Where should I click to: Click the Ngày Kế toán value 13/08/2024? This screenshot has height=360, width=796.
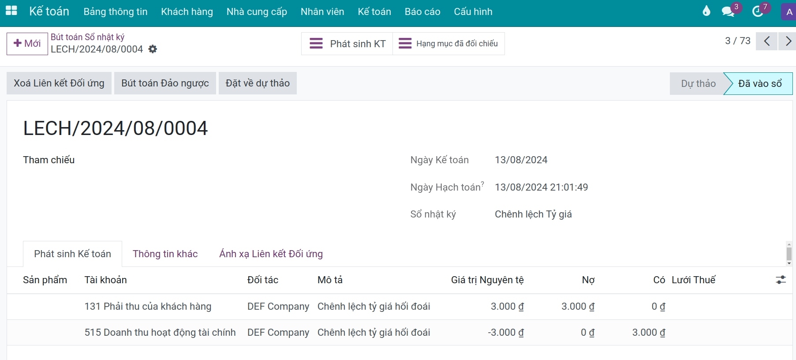pyautogui.click(x=521, y=160)
